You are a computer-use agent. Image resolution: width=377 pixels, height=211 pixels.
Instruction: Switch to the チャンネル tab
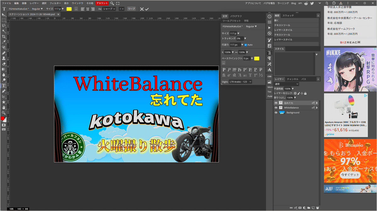click(292, 79)
